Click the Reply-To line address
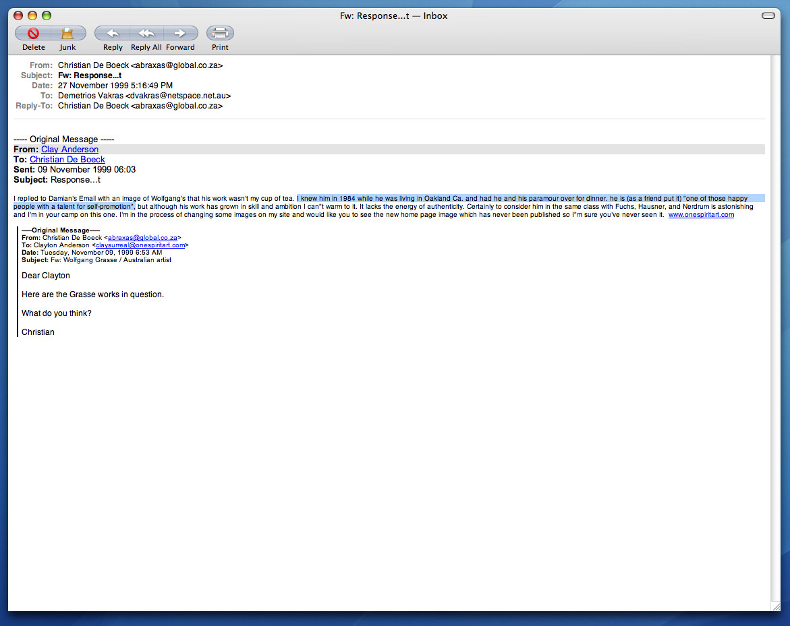This screenshot has width=790, height=626. pyautogui.click(x=140, y=106)
